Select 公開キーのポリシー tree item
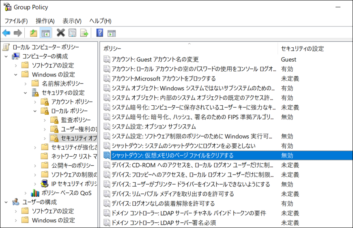The width and height of the screenshot is (353, 228). 73,166
